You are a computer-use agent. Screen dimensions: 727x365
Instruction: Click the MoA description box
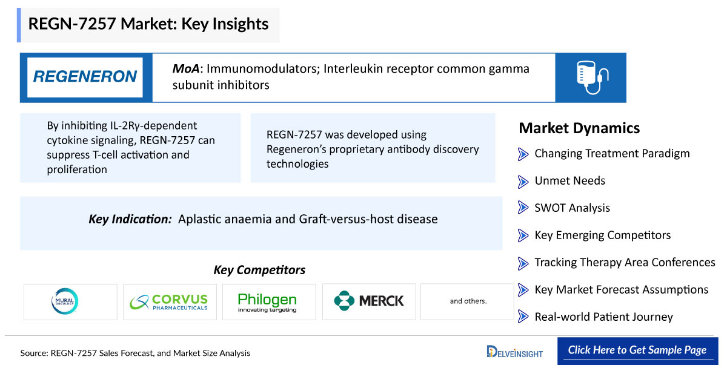point(353,77)
